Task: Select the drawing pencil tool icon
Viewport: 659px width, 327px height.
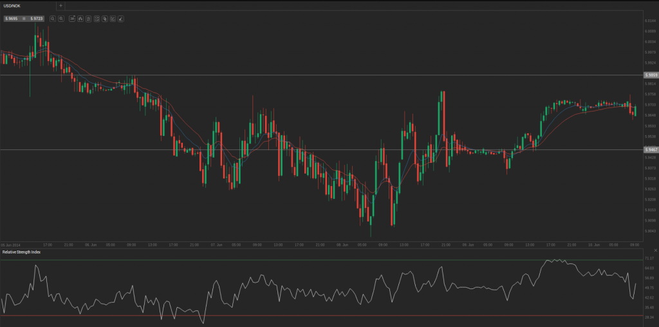Action: click(x=120, y=19)
